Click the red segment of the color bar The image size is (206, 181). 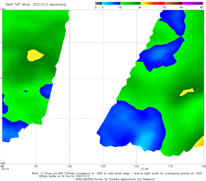coord(160,3)
